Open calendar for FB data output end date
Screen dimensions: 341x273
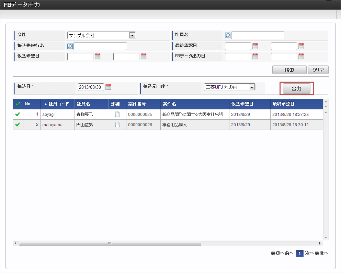pos(301,57)
